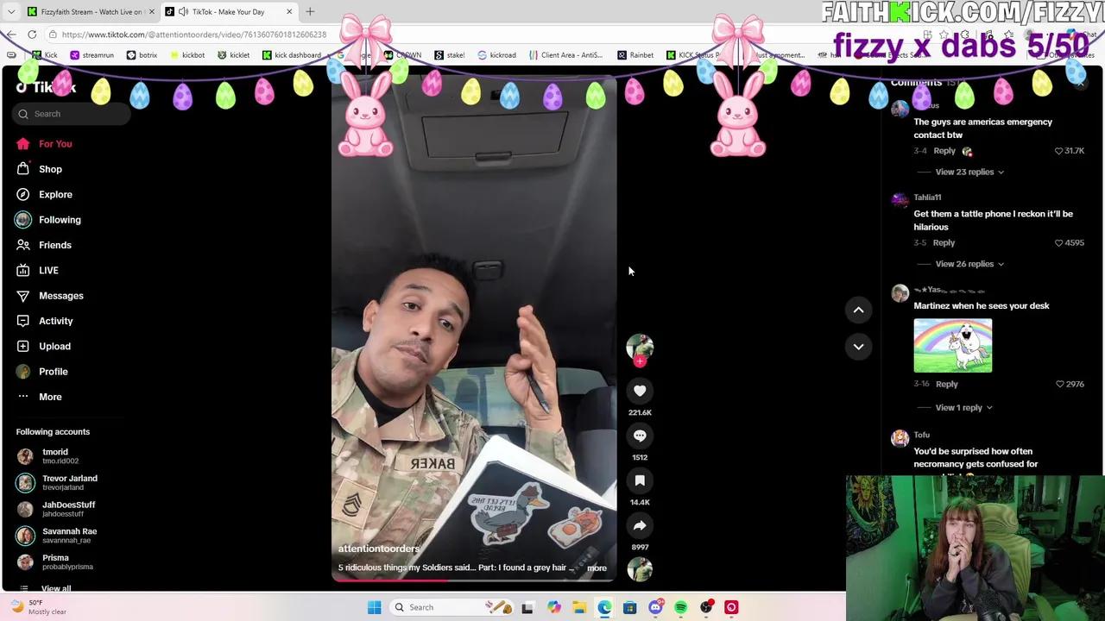
Task: Like the video with the heart icon
Action: click(x=640, y=391)
